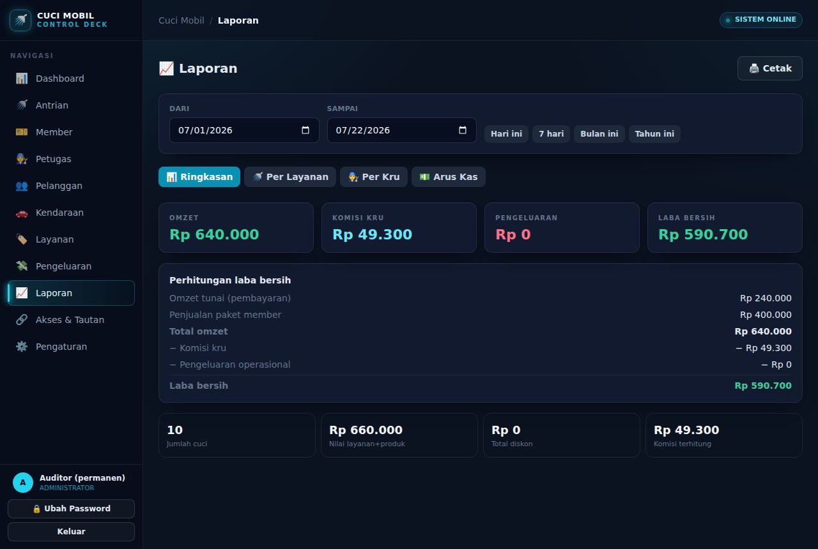Open Dashboard via its chart icon
The image size is (818, 549).
[22, 79]
